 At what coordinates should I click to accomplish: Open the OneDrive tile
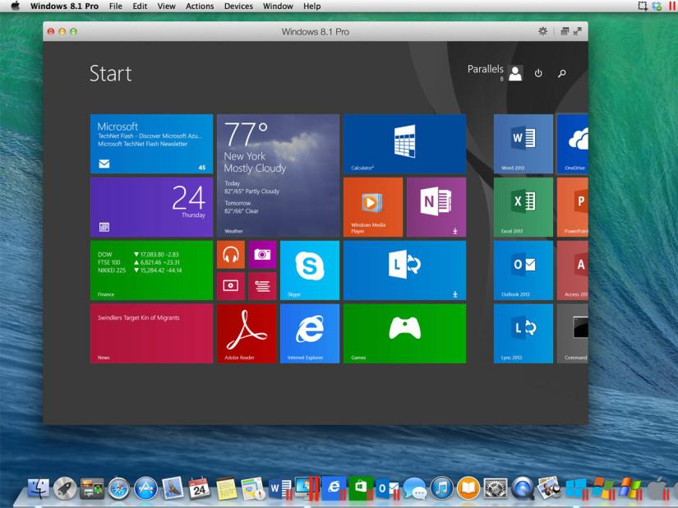(x=575, y=144)
